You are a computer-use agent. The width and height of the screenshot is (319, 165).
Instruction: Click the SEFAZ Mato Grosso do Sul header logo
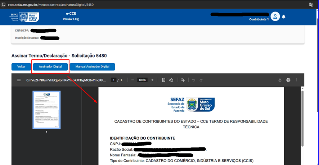(x=24, y=17)
